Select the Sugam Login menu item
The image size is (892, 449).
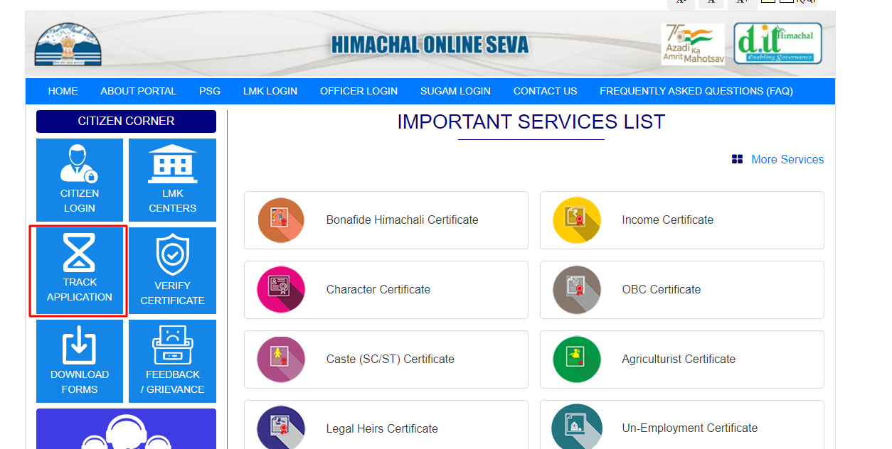pos(455,91)
